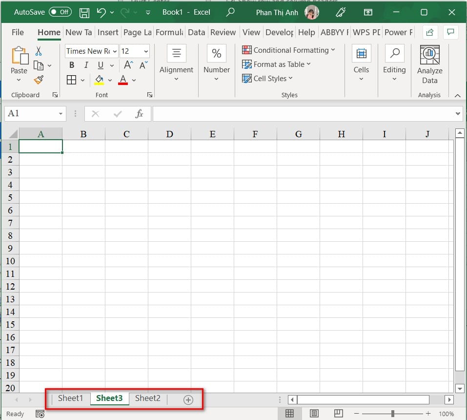Toggle the AutoSave switch
Viewport: 467px width, 420px height.
60,12
